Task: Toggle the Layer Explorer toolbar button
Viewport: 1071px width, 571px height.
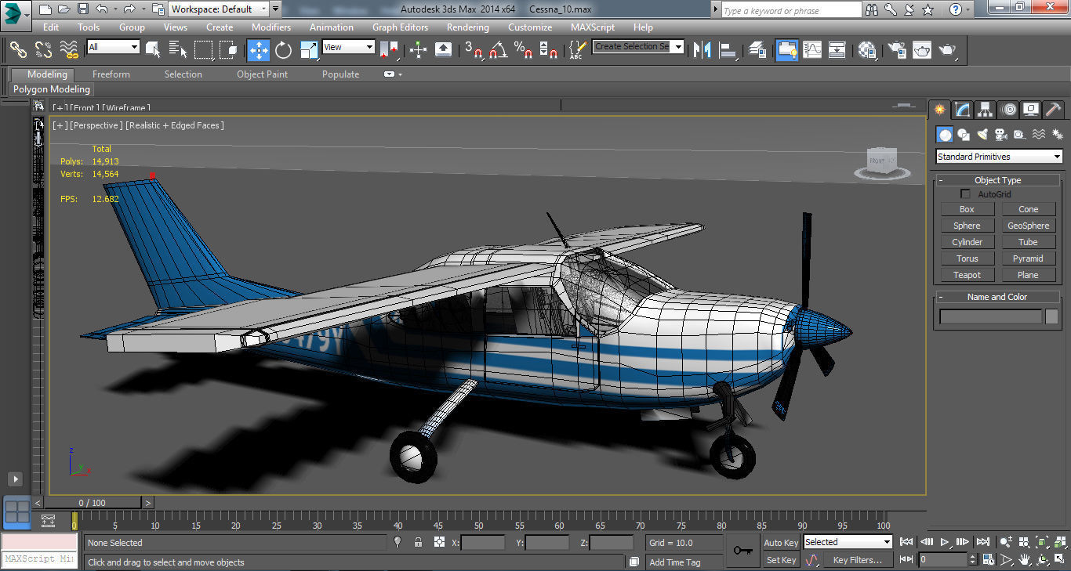Action: click(x=757, y=50)
